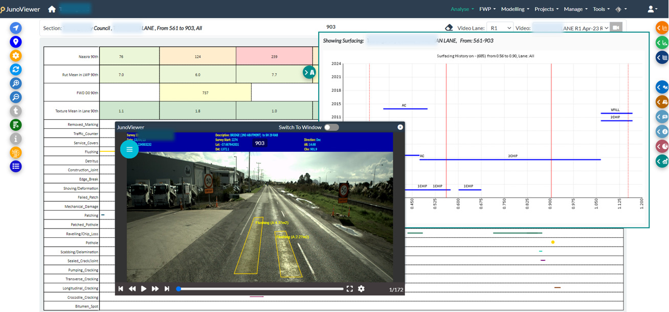Click the Longitudinal_Cracking orange marker
Image resolution: width=669 pixels, height=312 pixels.
[557, 287]
